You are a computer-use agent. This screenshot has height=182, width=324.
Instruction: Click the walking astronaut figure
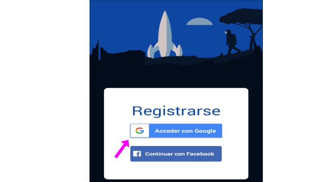[x=232, y=42]
